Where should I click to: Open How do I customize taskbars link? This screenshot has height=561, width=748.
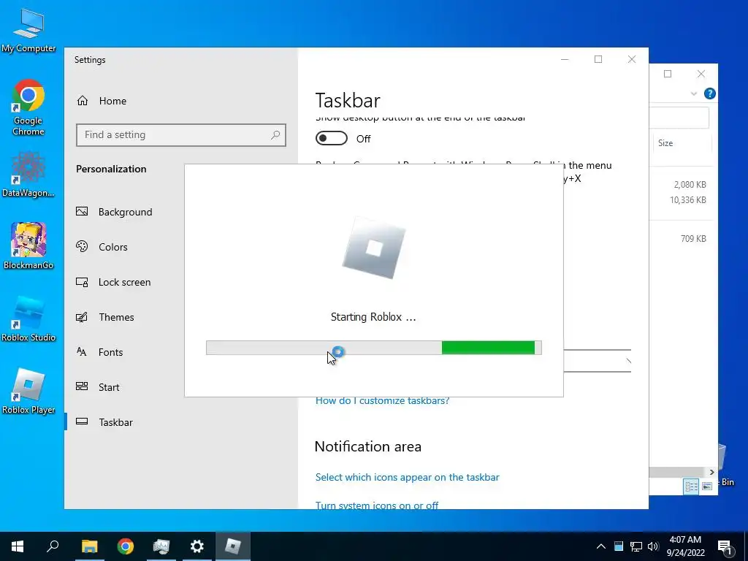pos(382,401)
